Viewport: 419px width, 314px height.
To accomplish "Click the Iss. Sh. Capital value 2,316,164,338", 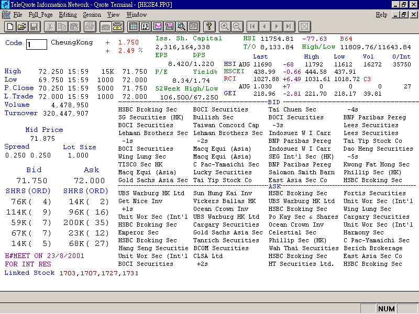I will click(183, 47).
